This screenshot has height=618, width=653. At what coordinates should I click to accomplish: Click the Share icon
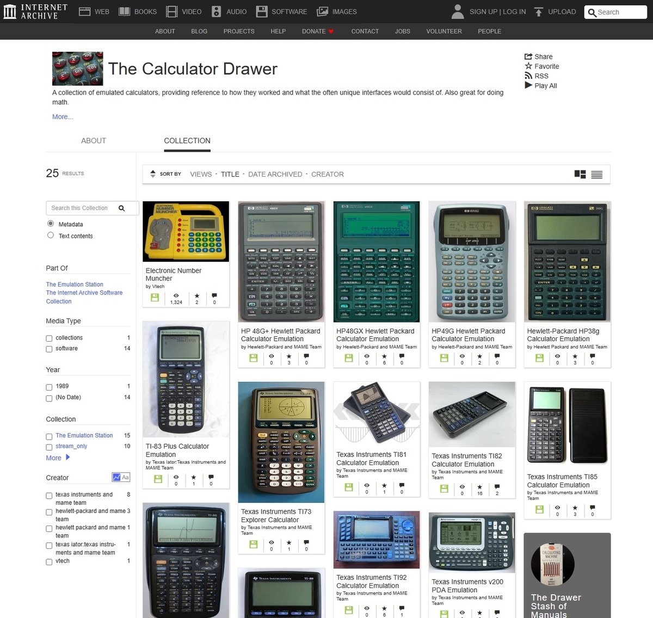pyautogui.click(x=529, y=56)
